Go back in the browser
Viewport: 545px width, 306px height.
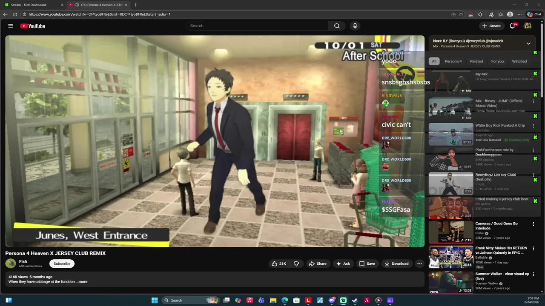5,14
